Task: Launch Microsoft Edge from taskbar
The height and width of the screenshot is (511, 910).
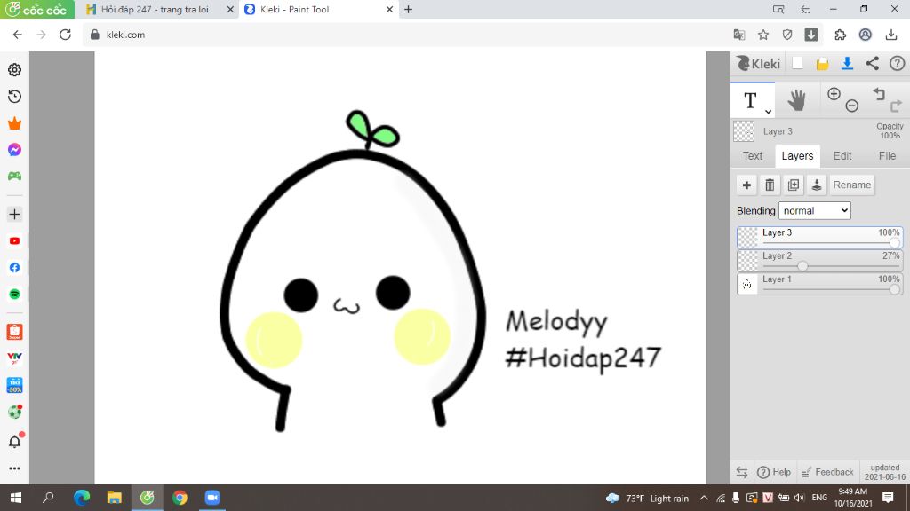Action: [x=82, y=498]
